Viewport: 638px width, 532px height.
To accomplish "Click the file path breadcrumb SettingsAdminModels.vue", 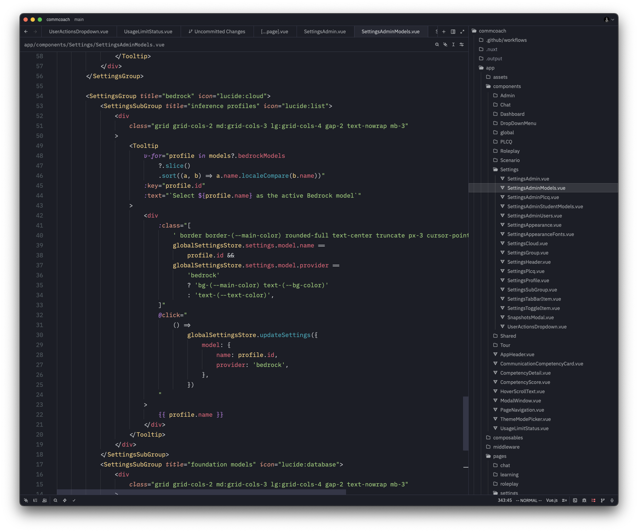I will pos(94,45).
